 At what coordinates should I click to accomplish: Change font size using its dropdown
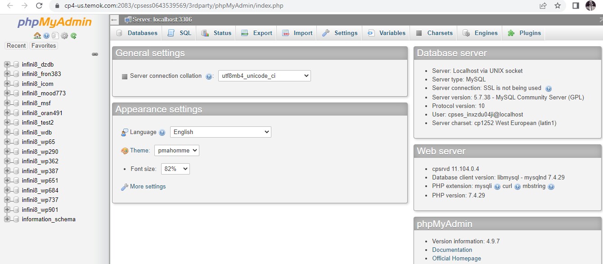click(x=175, y=169)
